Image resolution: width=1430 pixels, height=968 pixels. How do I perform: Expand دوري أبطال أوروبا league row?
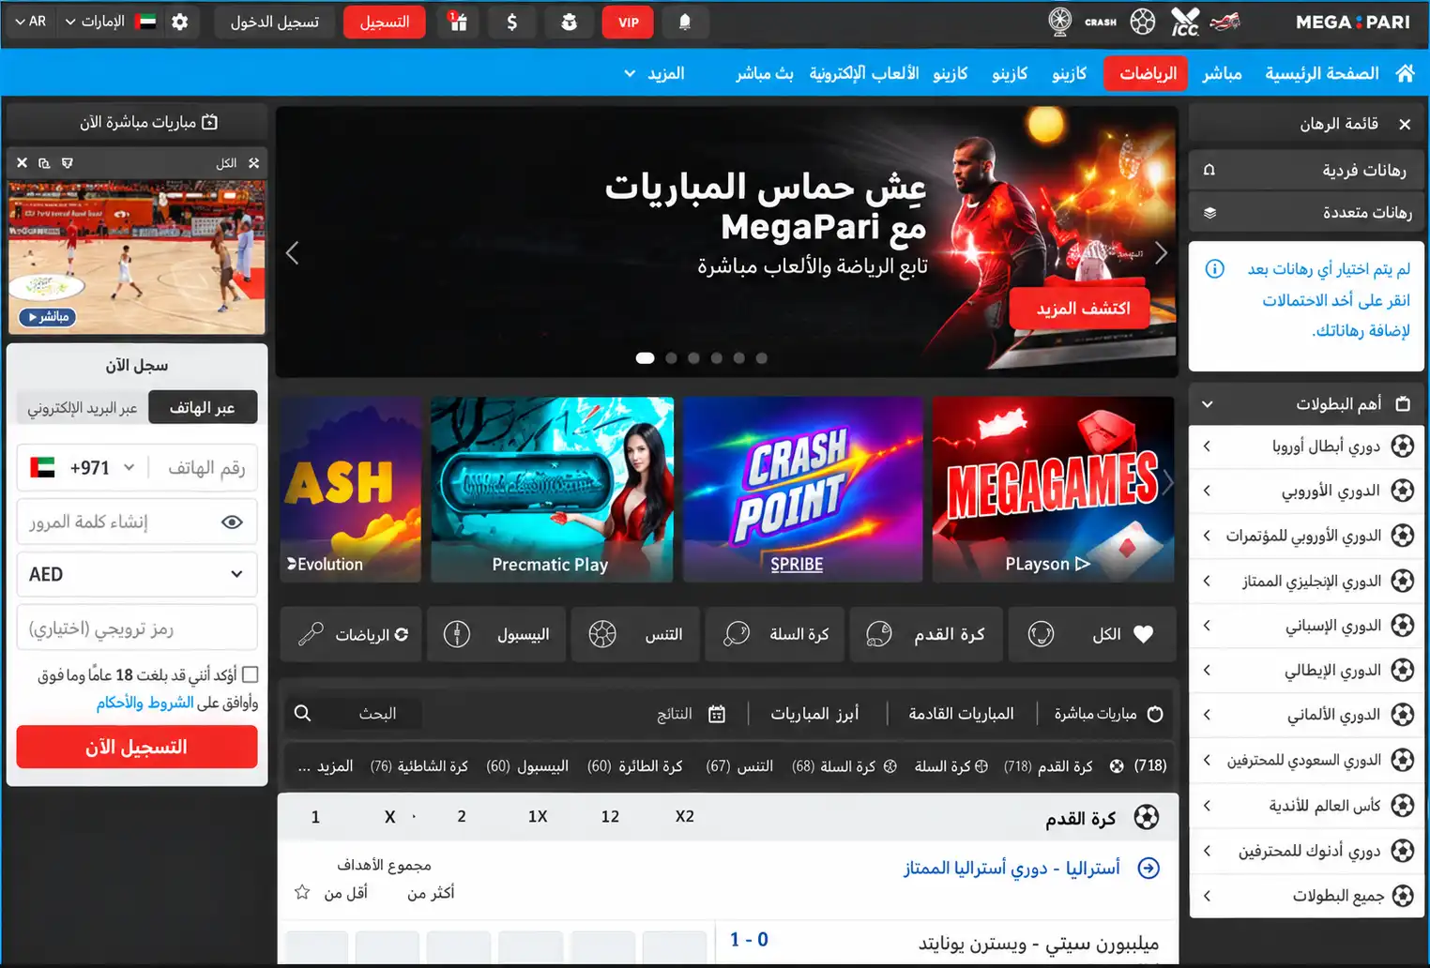pos(1306,446)
